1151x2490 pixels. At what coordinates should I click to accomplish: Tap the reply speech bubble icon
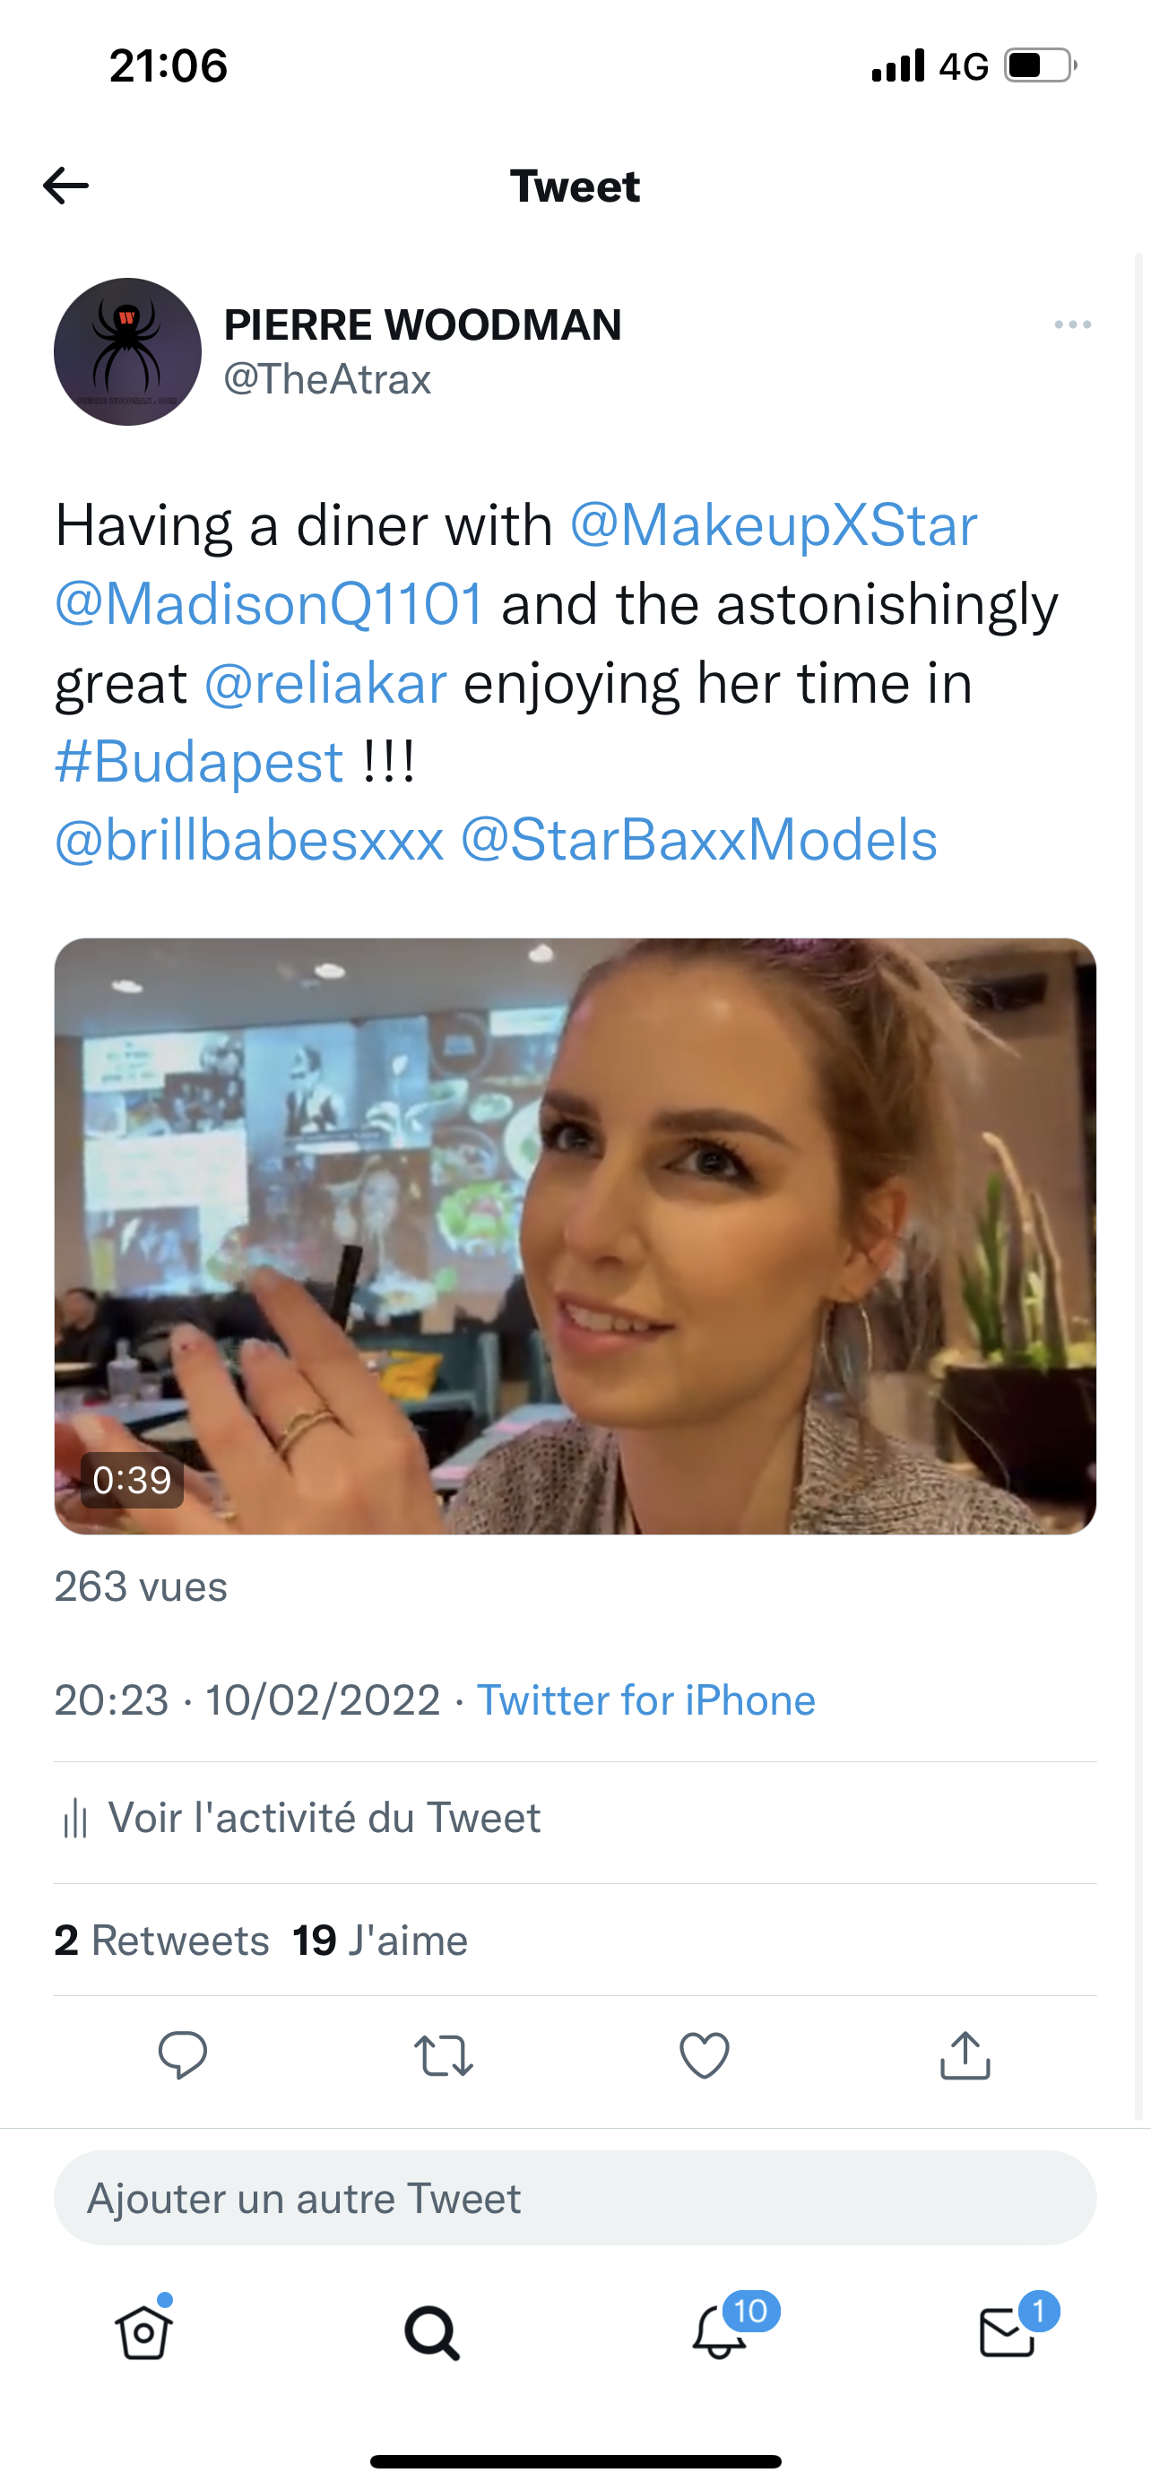point(183,2054)
